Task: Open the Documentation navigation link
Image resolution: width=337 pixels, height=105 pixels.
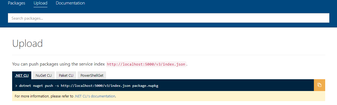Action: [70, 3]
